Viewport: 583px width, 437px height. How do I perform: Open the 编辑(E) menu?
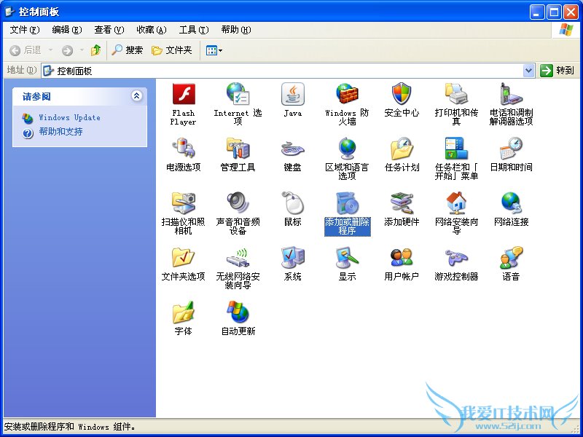tap(67, 30)
